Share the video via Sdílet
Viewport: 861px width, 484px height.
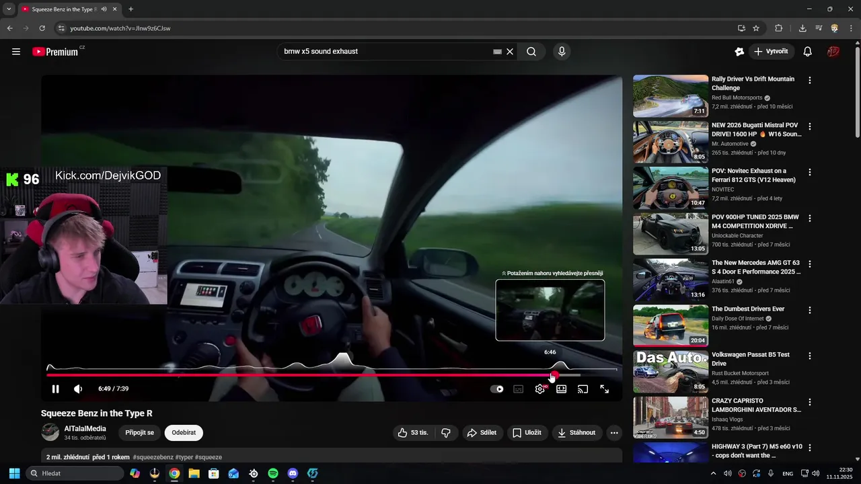[482, 433]
